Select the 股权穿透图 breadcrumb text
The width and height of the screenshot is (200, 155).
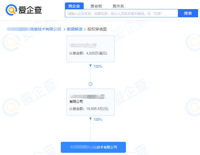tap(97, 29)
